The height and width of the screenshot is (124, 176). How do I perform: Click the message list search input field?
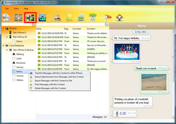[71, 24]
